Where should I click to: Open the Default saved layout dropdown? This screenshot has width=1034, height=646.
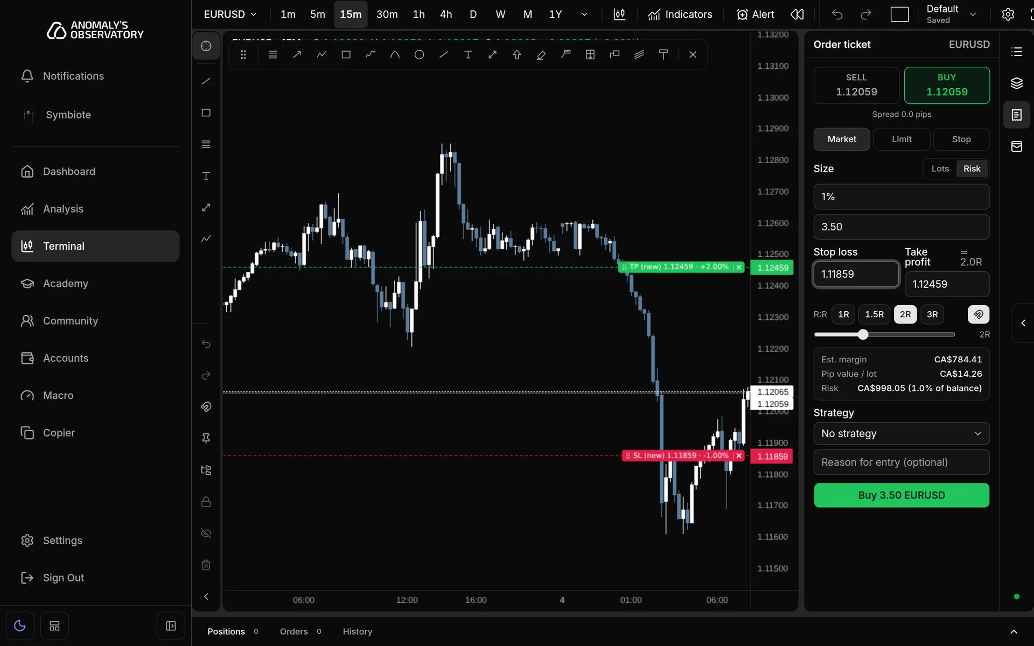tap(952, 15)
